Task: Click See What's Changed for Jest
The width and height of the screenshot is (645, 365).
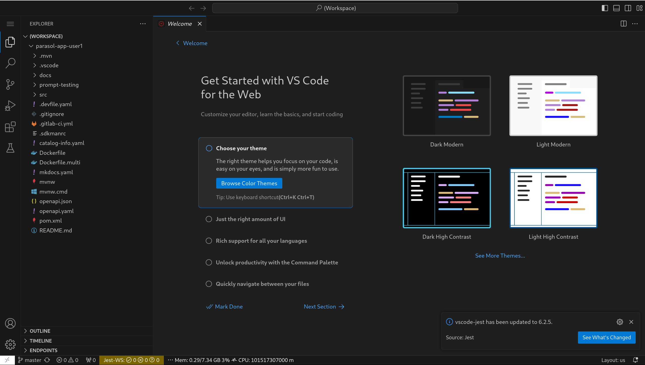Action: pos(606,338)
